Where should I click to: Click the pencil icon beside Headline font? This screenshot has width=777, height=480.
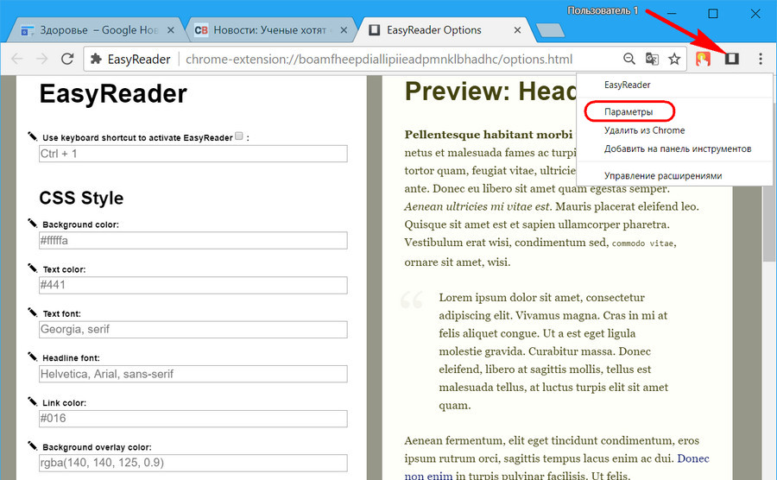coord(32,357)
